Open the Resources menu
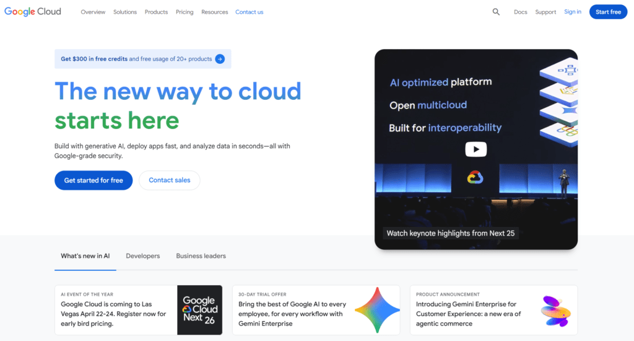Screen dimensions: 634x341 click(x=215, y=12)
